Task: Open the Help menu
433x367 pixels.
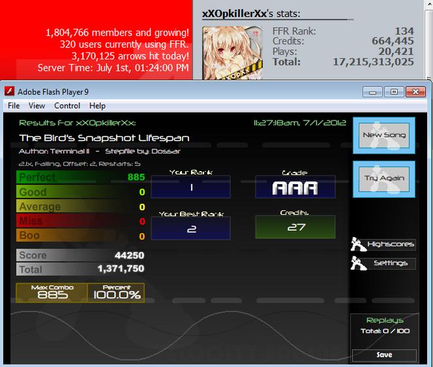Action: [x=97, y=106]
